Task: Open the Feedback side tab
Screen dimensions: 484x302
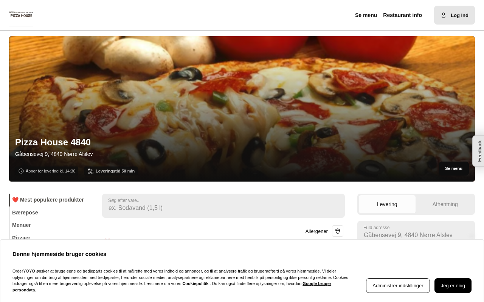Action: pyautogui.click(x=479, y=151)
